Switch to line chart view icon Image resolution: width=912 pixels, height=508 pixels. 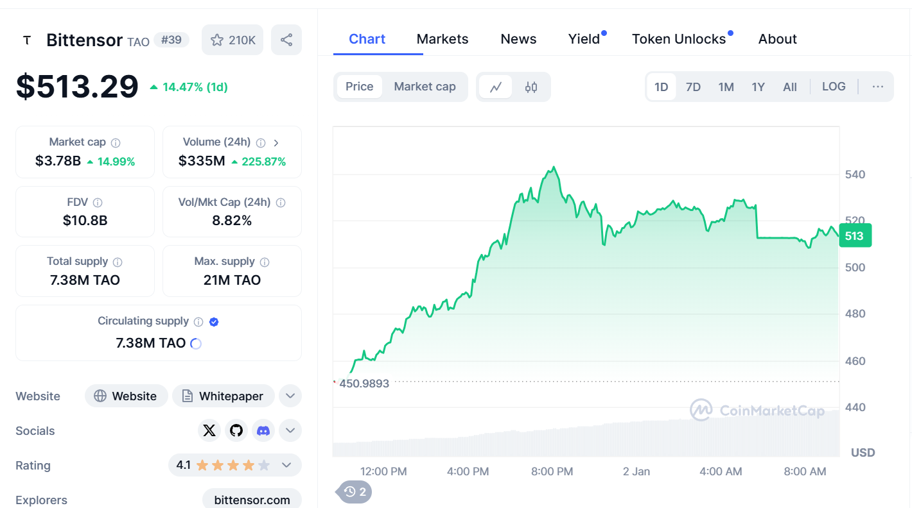(496, 87)
